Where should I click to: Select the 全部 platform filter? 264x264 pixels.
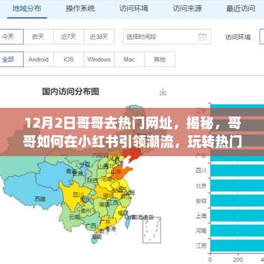click(x=12, y=59)
